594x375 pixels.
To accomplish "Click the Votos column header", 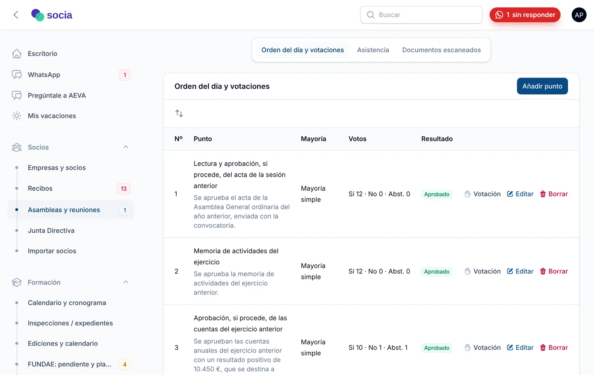I will tap(358, 139).
